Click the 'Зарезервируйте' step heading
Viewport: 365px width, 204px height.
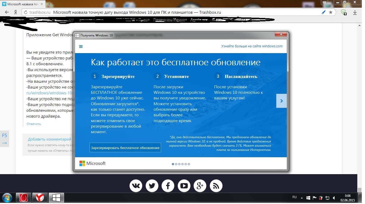tap(118, 77)
